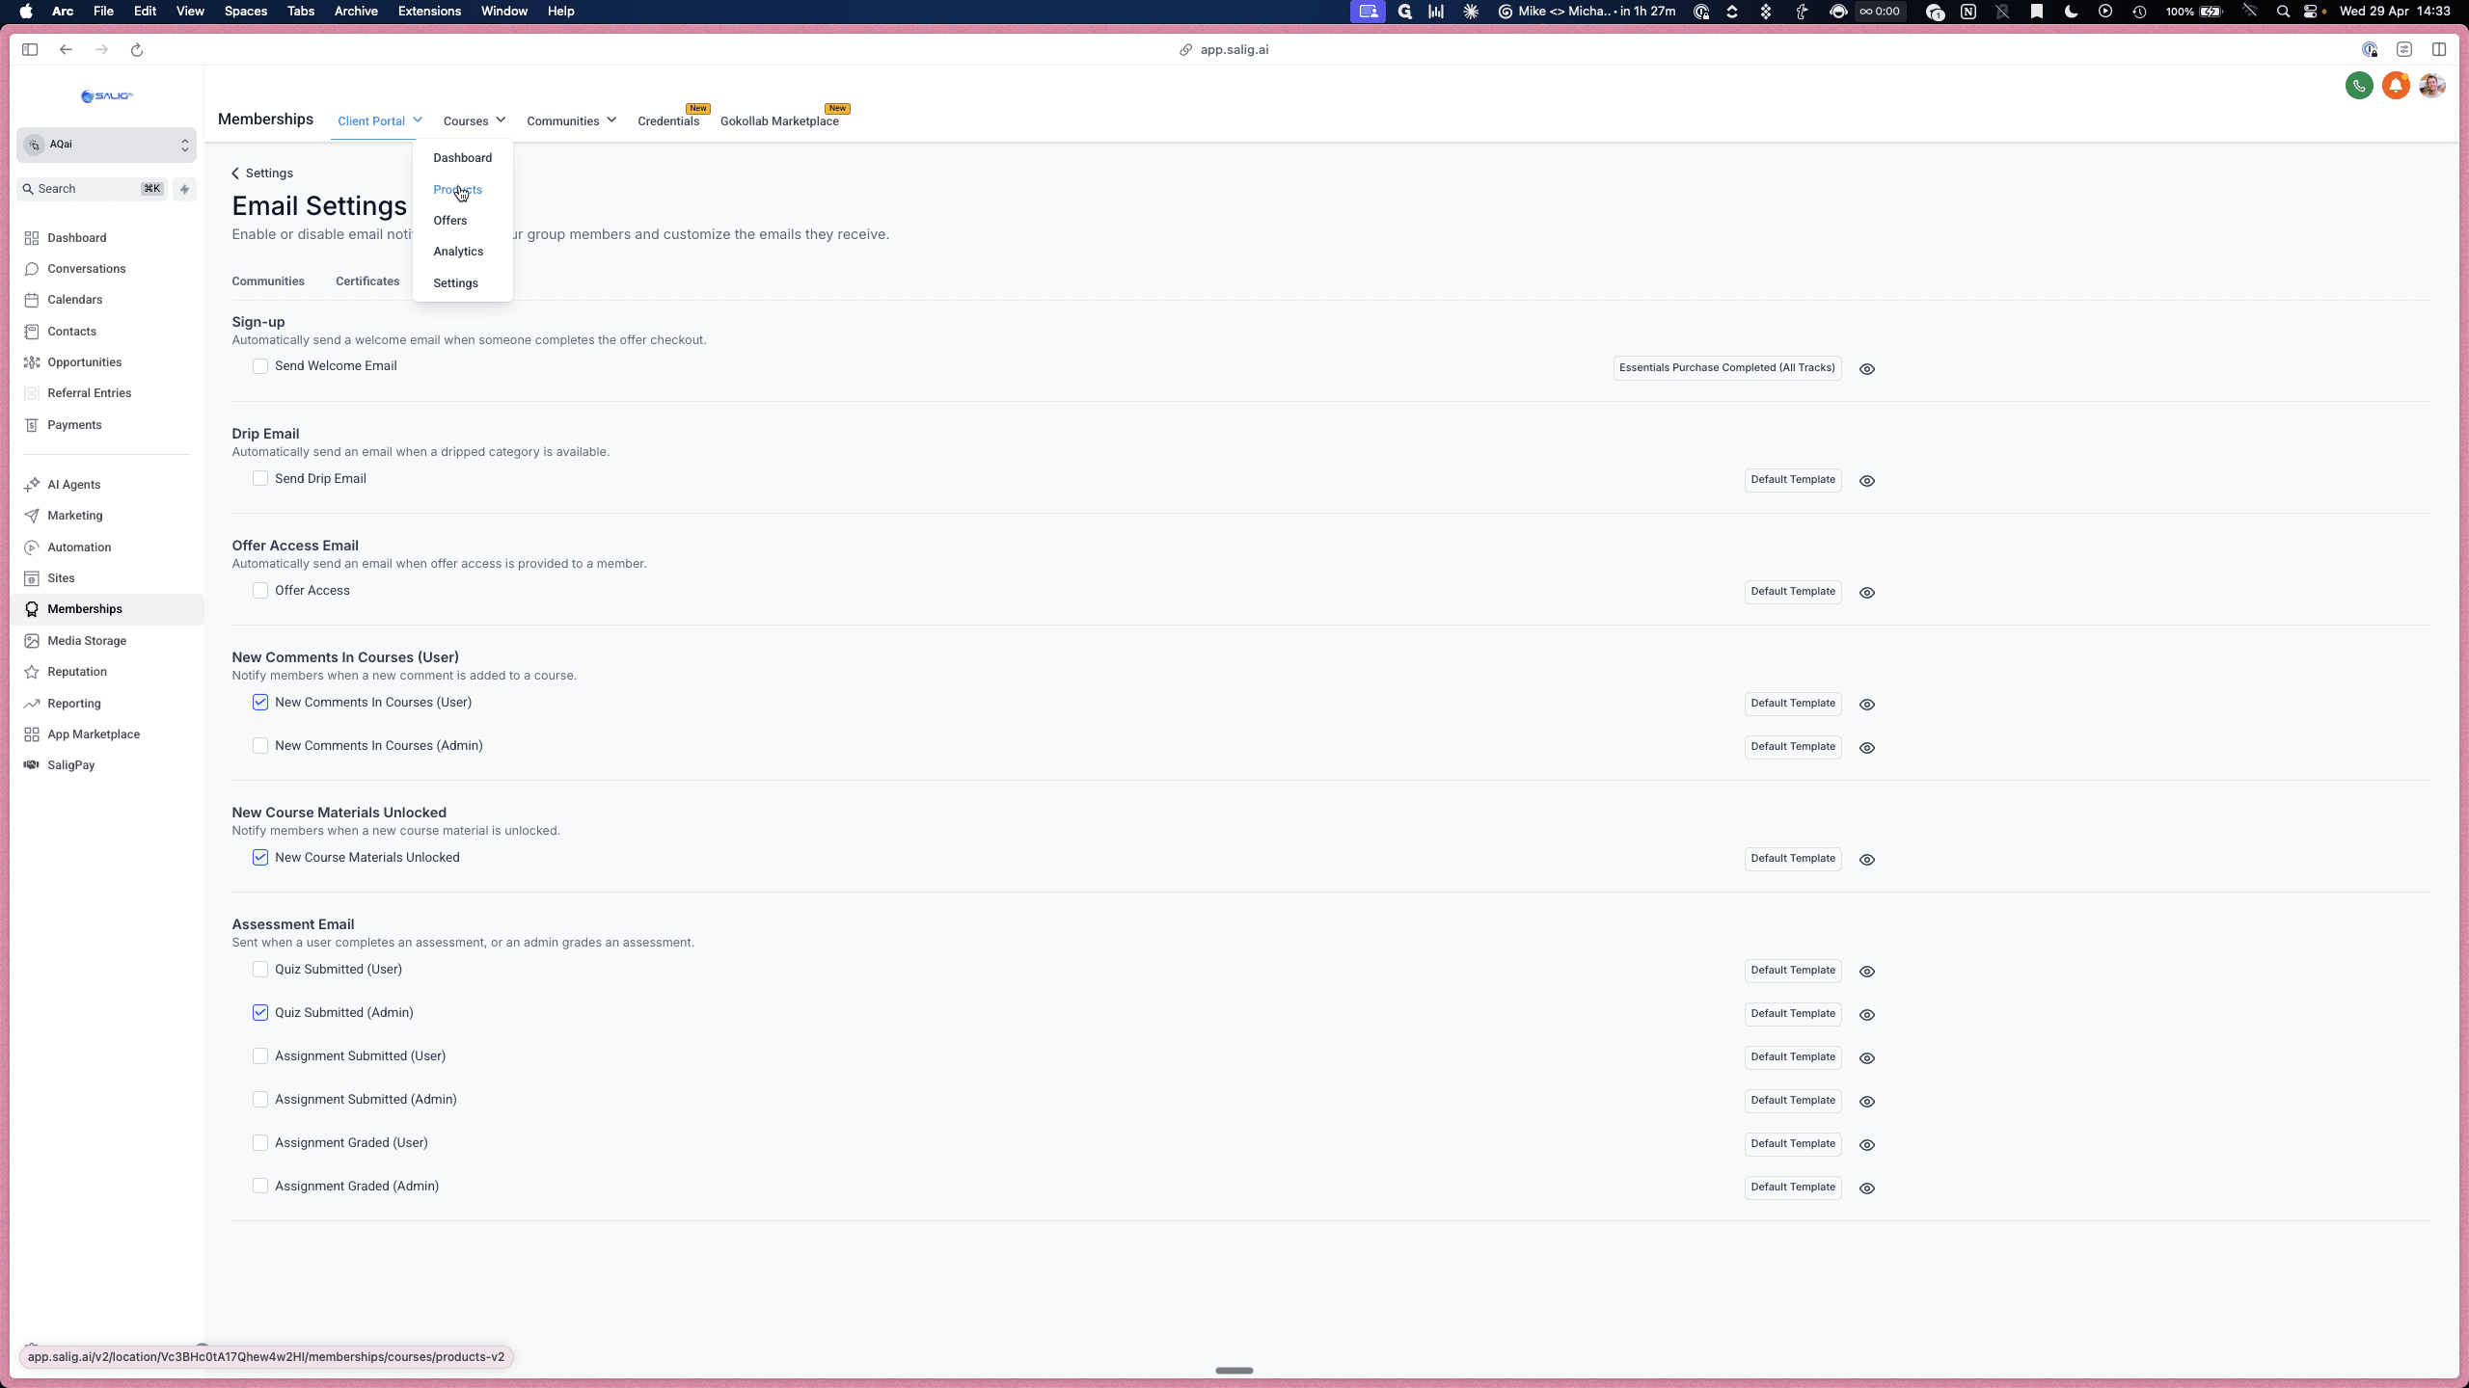Check the Offer Access checkbox
The height and width of the screenshot is (1388, 2469).
pos(260,591)
